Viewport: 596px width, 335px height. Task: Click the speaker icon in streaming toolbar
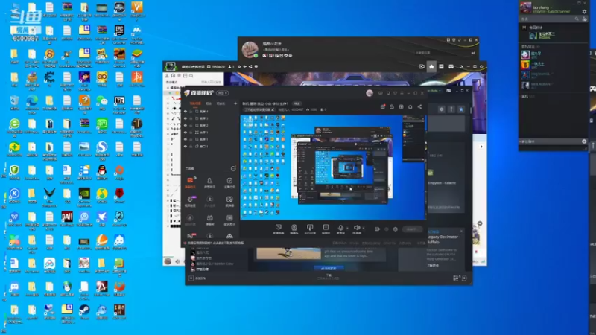357,228
